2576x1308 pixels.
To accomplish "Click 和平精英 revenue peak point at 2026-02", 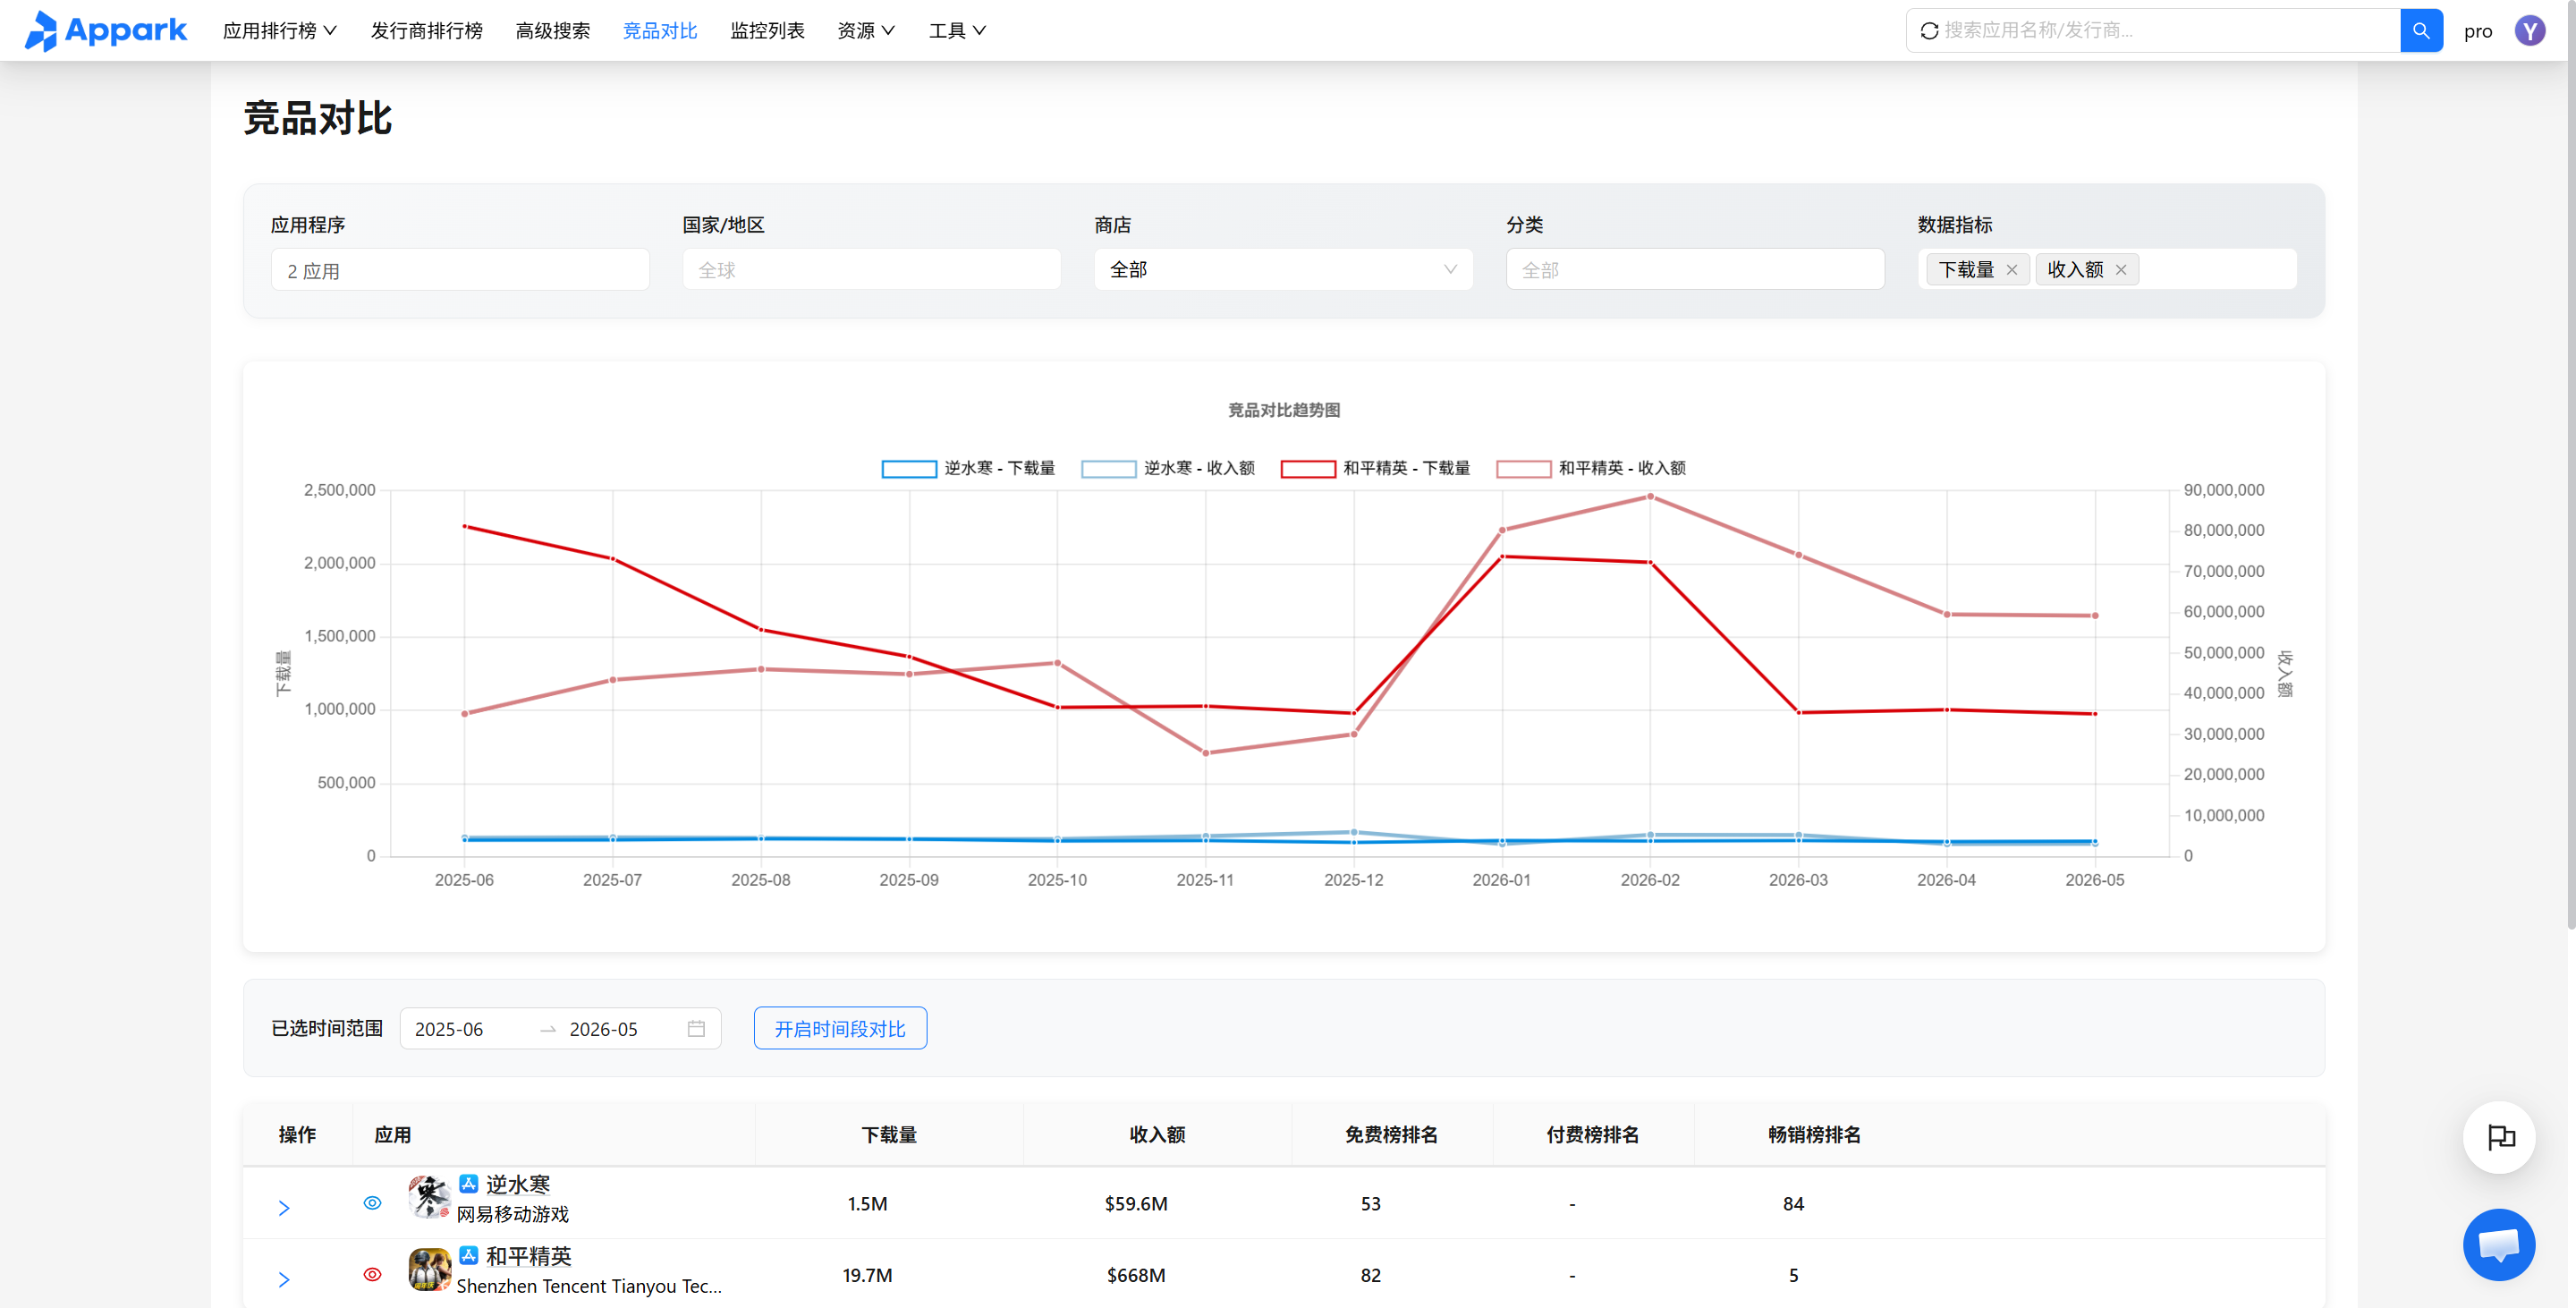I will pyautogui.click(x=1650, y=496).
